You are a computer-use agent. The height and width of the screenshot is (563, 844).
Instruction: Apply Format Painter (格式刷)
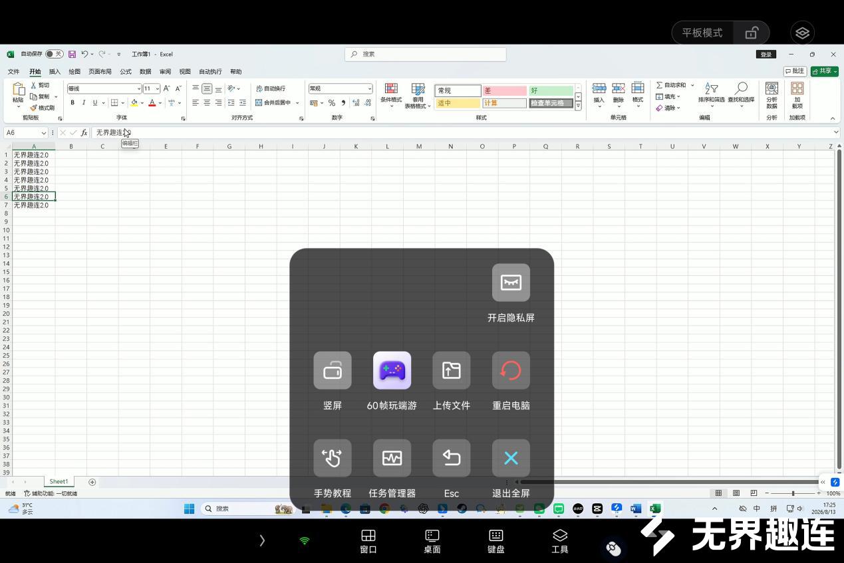coord(42,108)
